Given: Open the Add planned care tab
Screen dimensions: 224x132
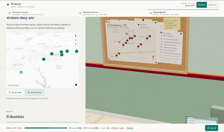Looking at the screenshot, I should click(x=112, y=13).
